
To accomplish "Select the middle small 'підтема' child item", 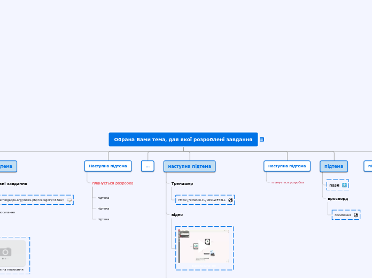I will click(104, 208).
